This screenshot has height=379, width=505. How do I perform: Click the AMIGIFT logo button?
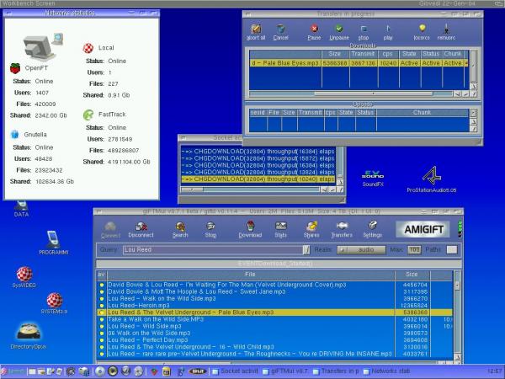(x=423, y=229)
